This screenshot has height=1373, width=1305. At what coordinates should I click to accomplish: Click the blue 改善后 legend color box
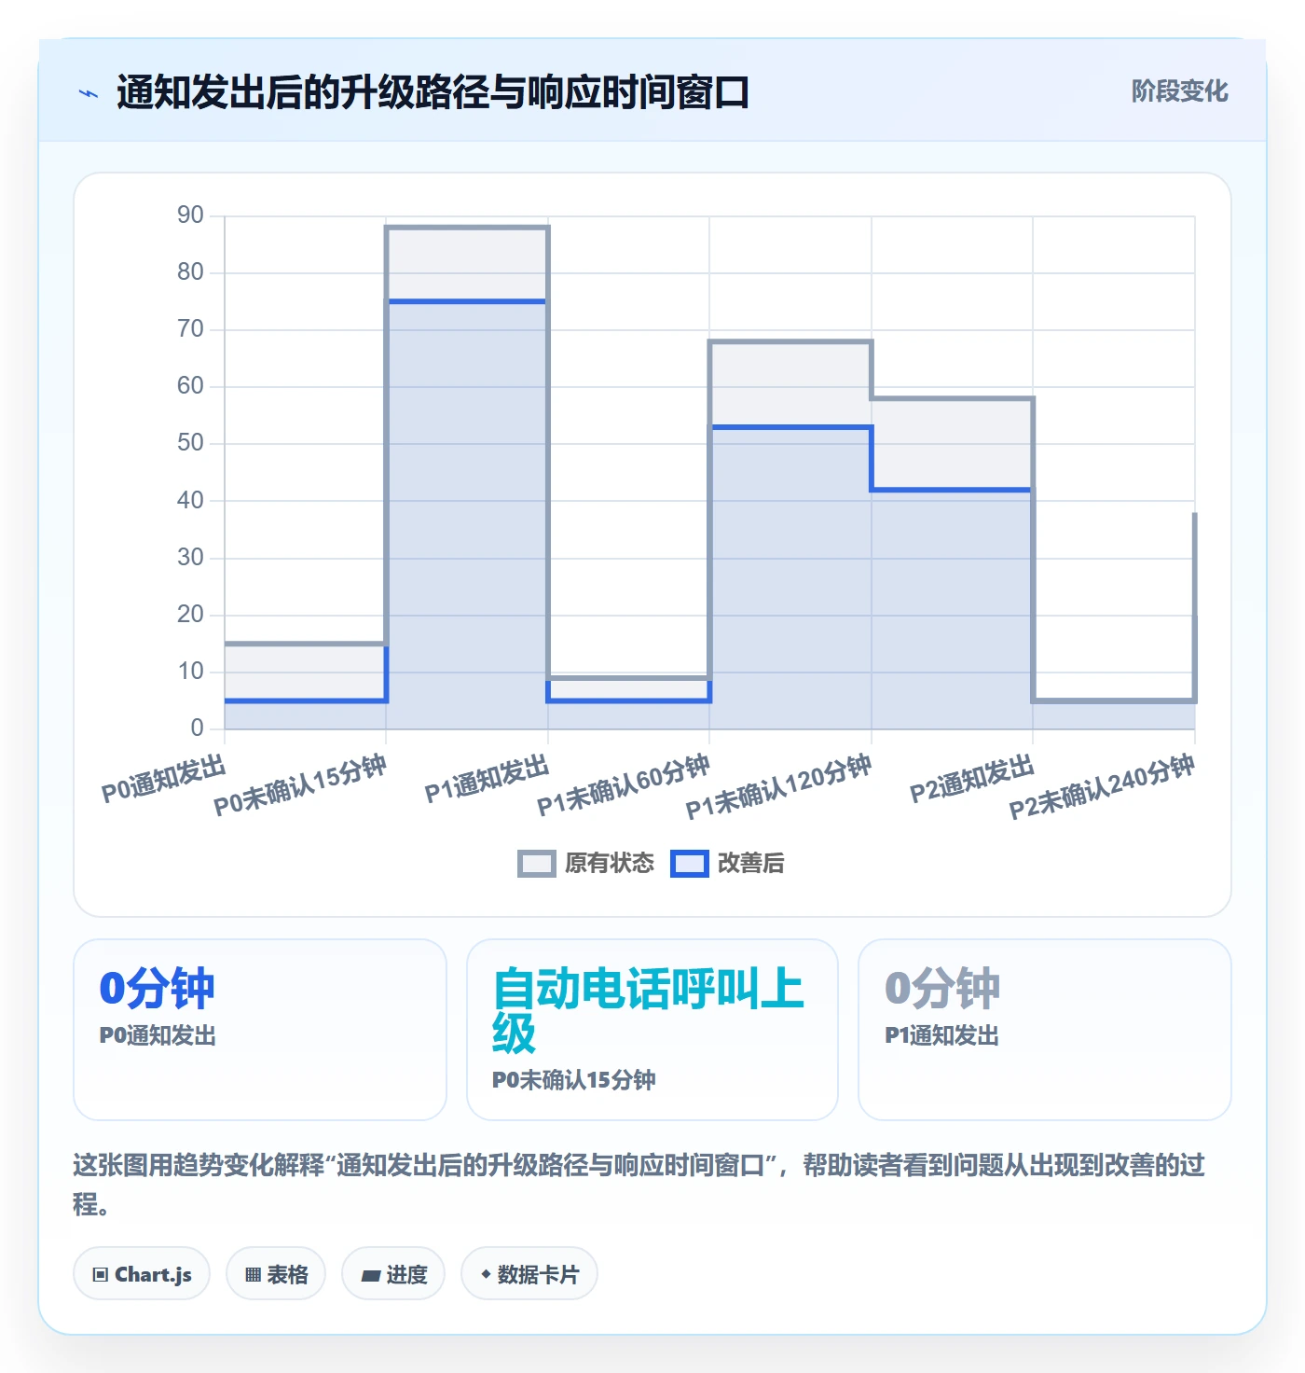point(690,864)
